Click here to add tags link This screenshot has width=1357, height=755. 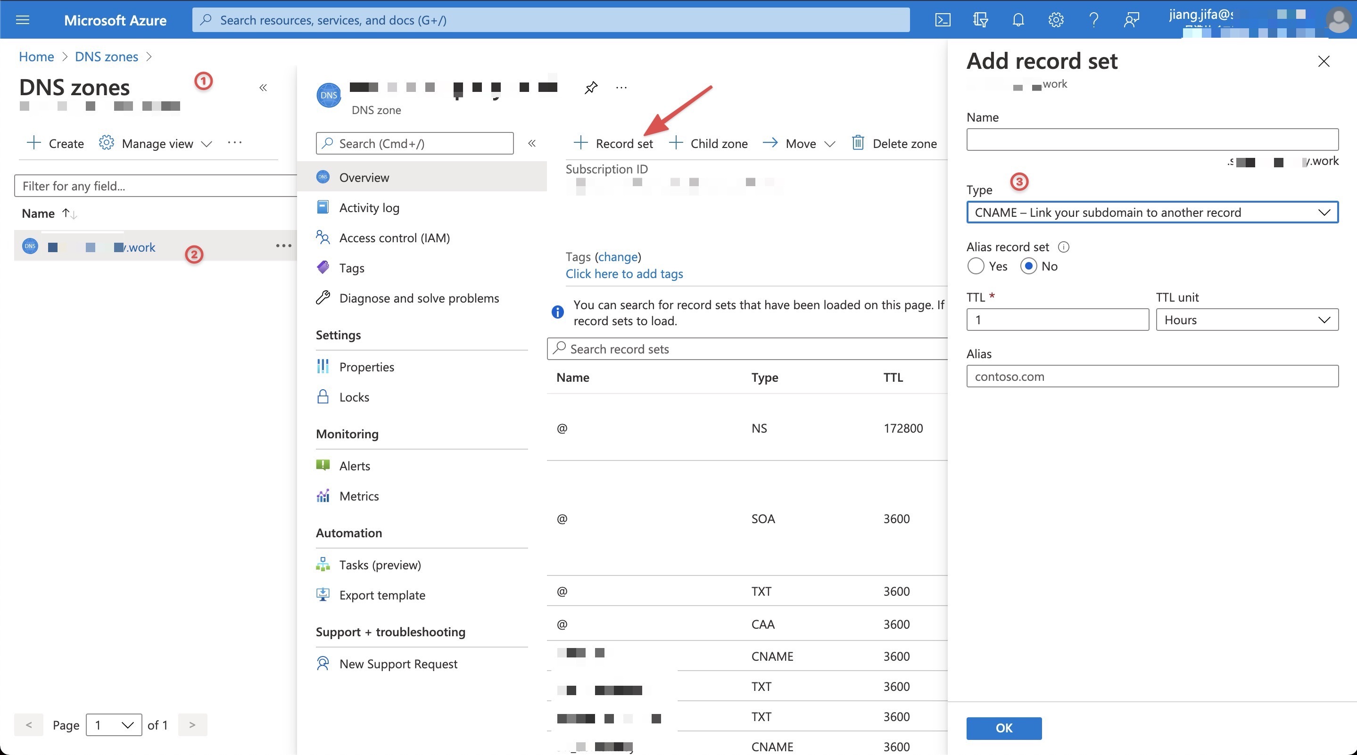tap(624, 273)
